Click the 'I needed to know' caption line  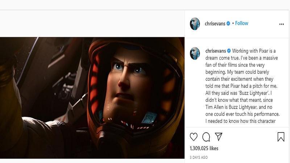tap(240, 121)
